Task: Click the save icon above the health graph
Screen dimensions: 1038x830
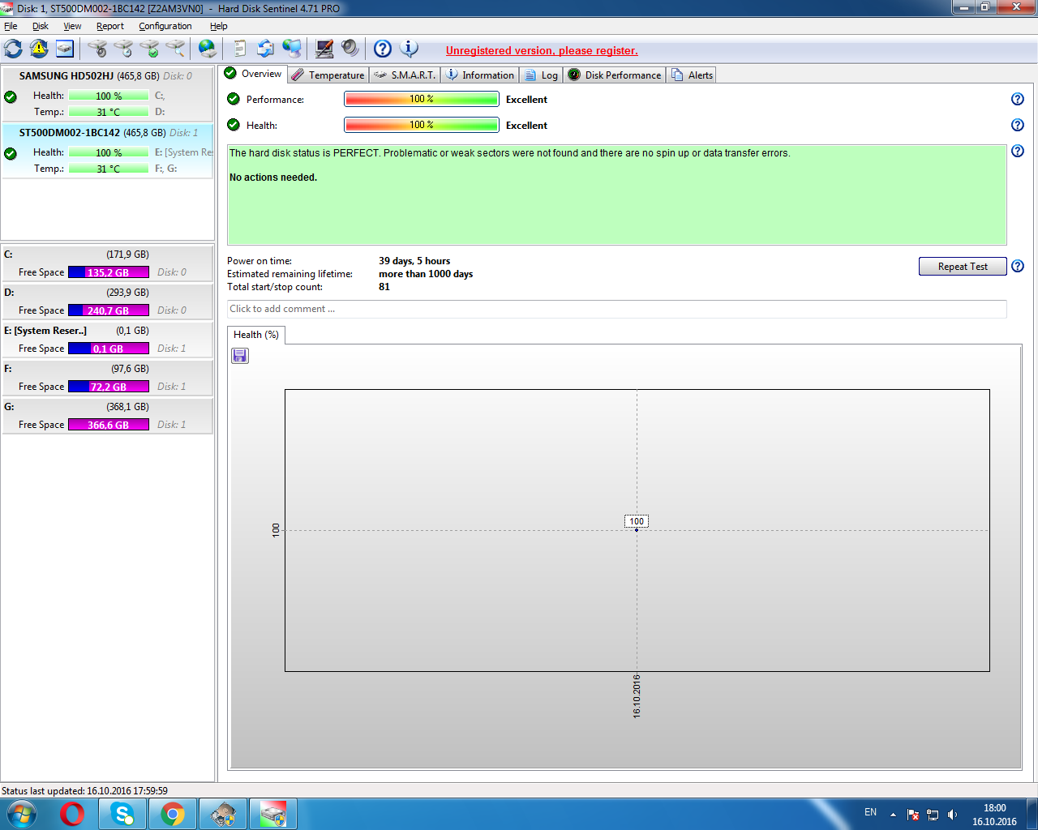Action: click(240, 356)
